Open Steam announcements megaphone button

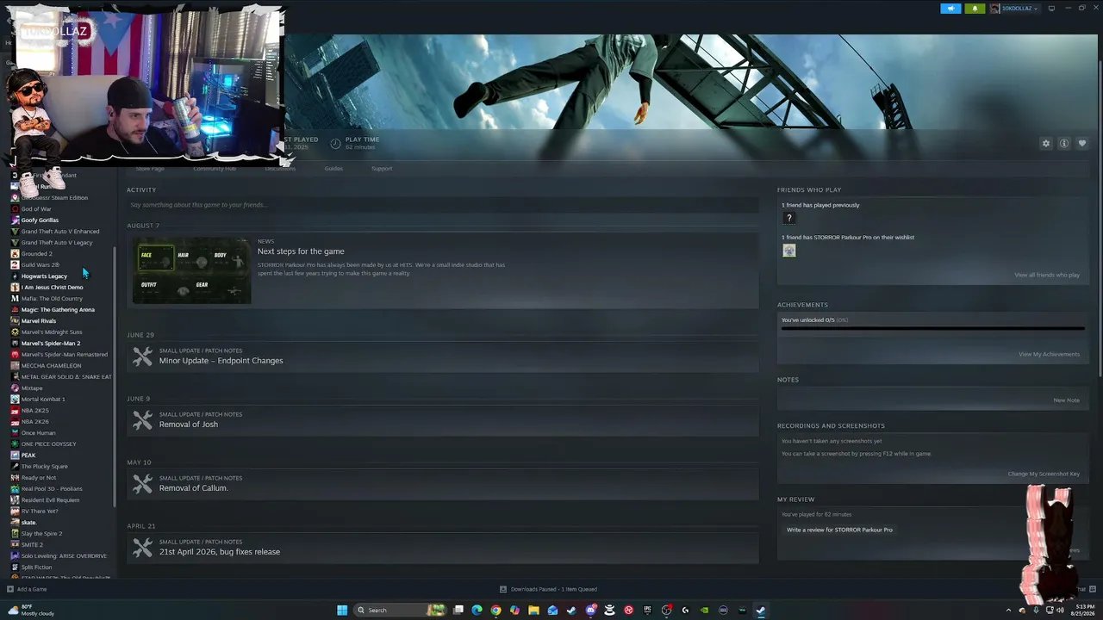(950, 9)
